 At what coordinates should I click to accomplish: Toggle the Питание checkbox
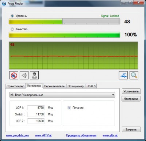point(69,107)
